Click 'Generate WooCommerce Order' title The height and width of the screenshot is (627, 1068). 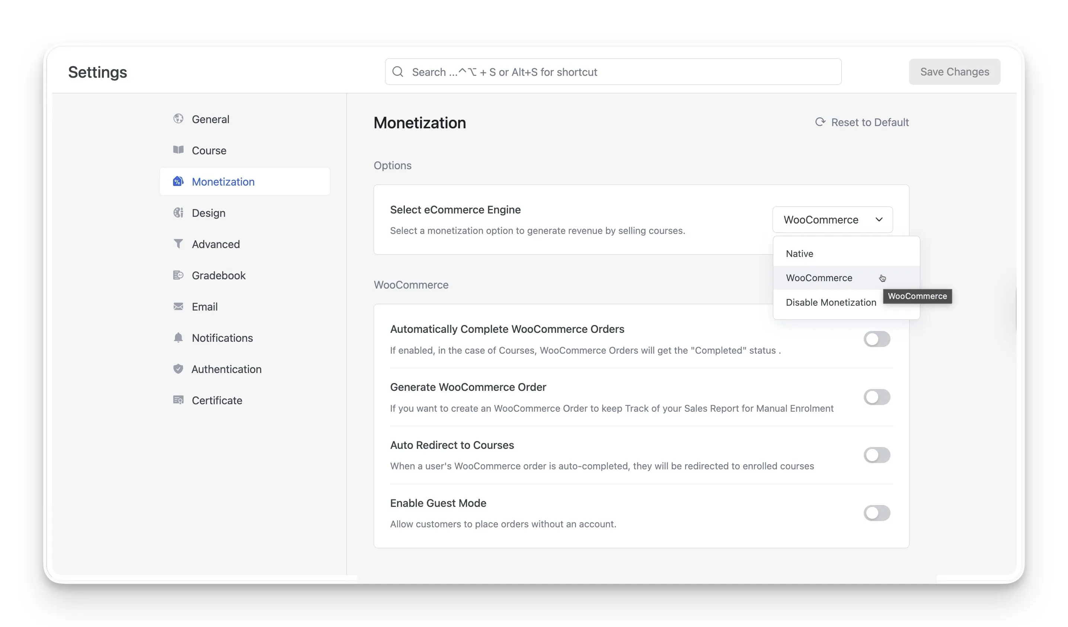tap(468, 387)
